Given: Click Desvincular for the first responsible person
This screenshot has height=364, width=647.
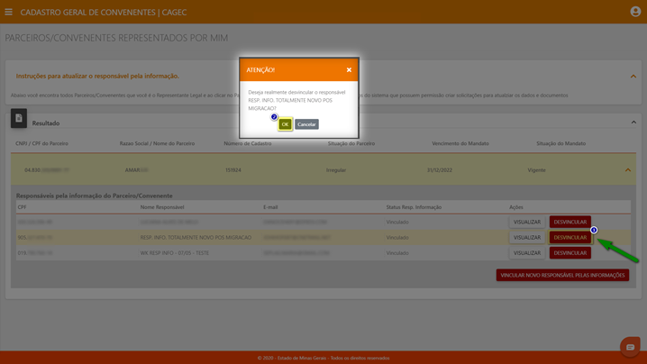Looking at the screenshot, I should coord(570,222).
